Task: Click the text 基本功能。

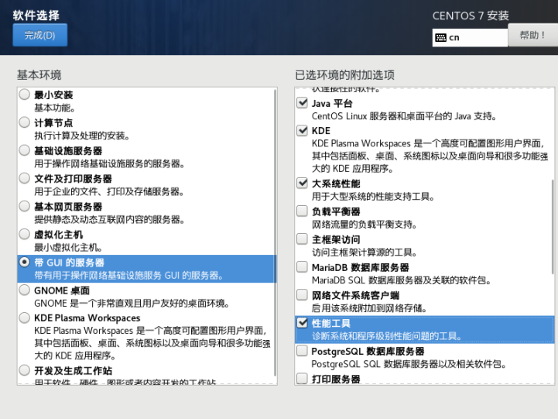Action: pyautogui.click(x=54, y=108)
